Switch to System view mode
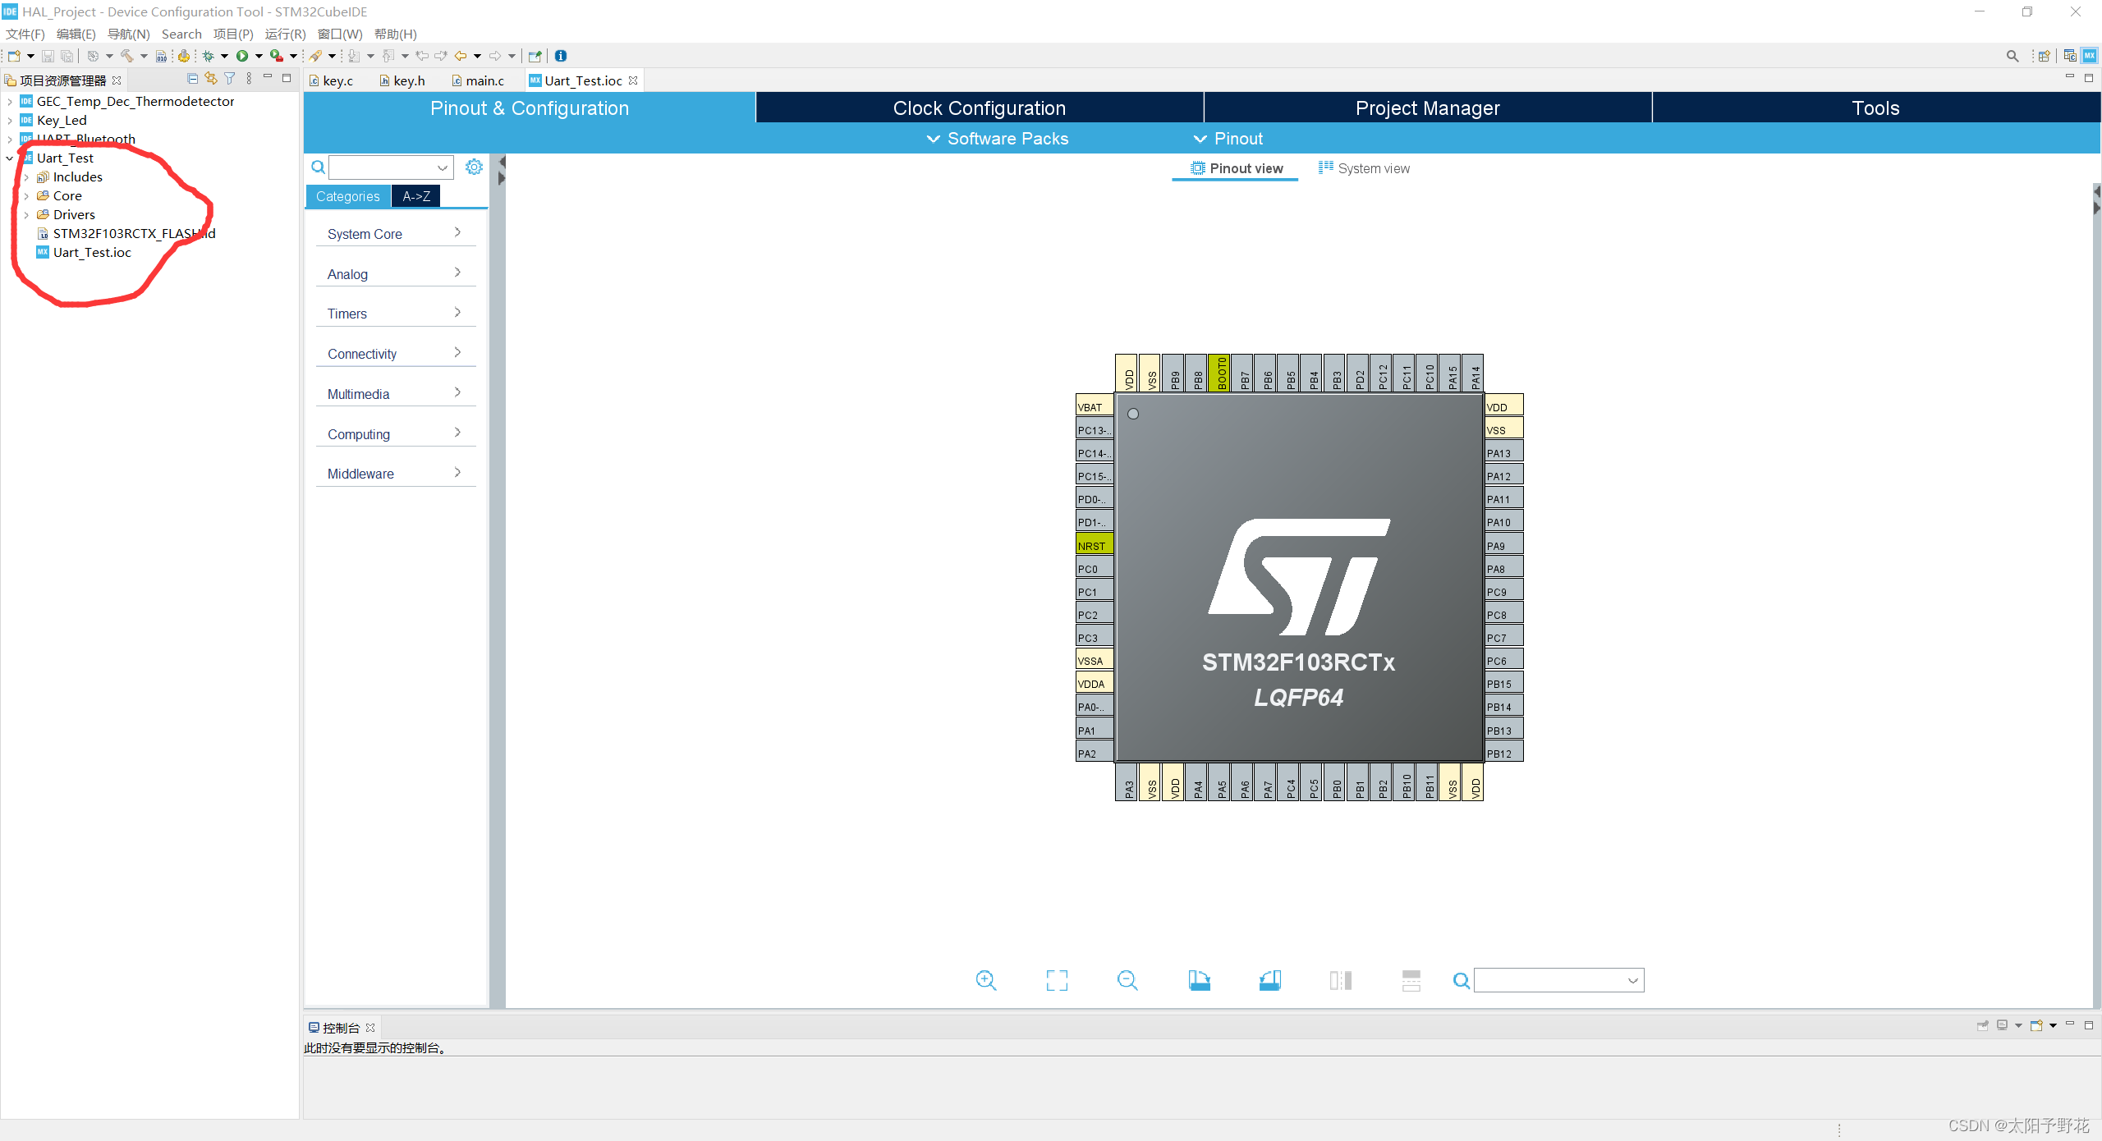Viewport: 2102px width, 1141px height. coord(1371,168)
